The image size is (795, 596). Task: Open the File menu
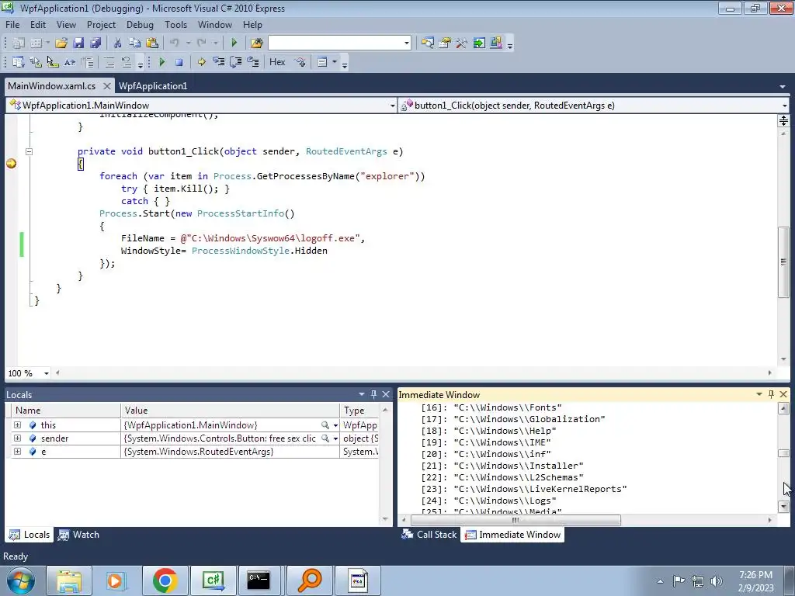click(12, 25)
